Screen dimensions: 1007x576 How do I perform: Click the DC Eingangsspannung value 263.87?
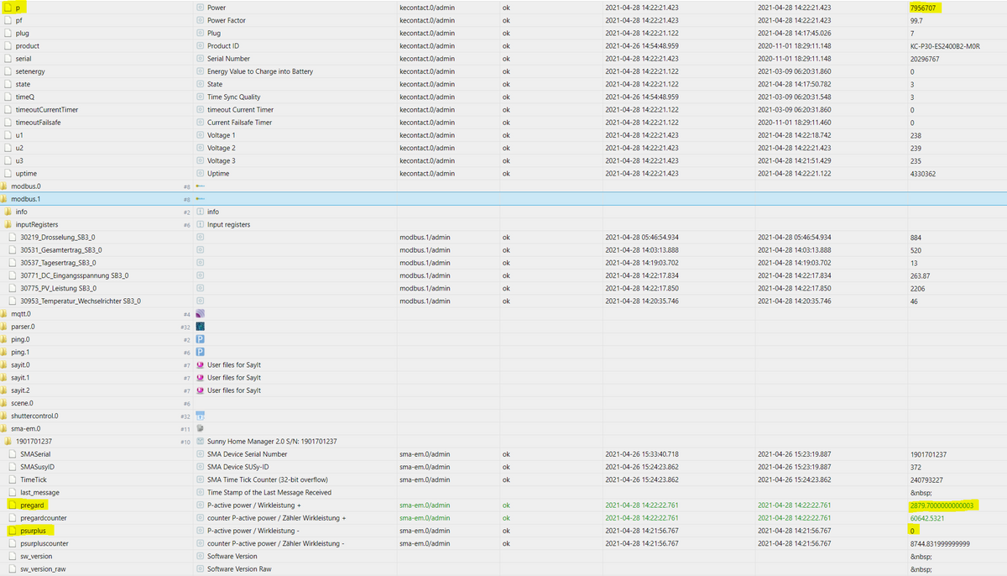[x=920, y=275]
